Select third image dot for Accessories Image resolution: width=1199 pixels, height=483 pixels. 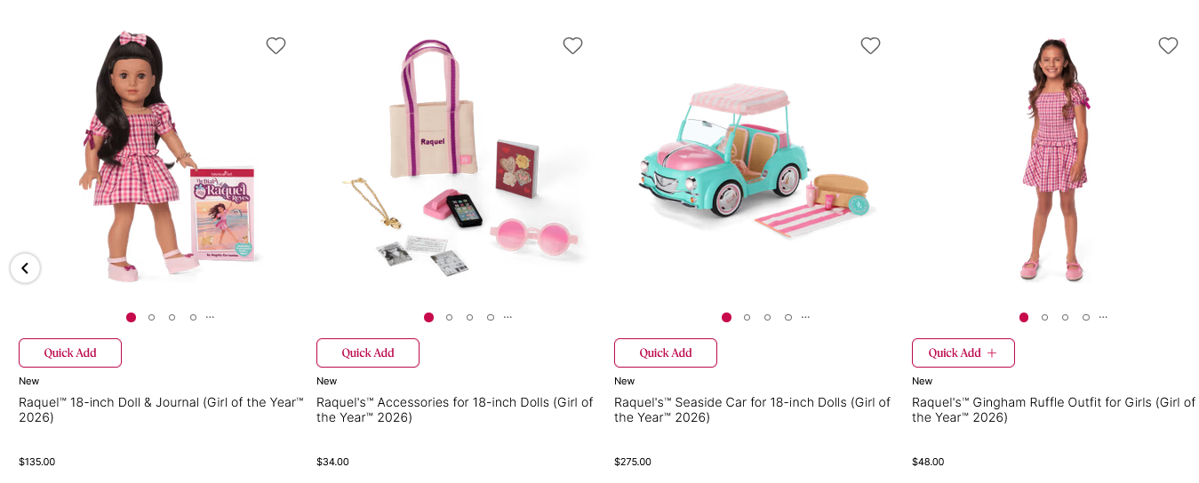469,317
